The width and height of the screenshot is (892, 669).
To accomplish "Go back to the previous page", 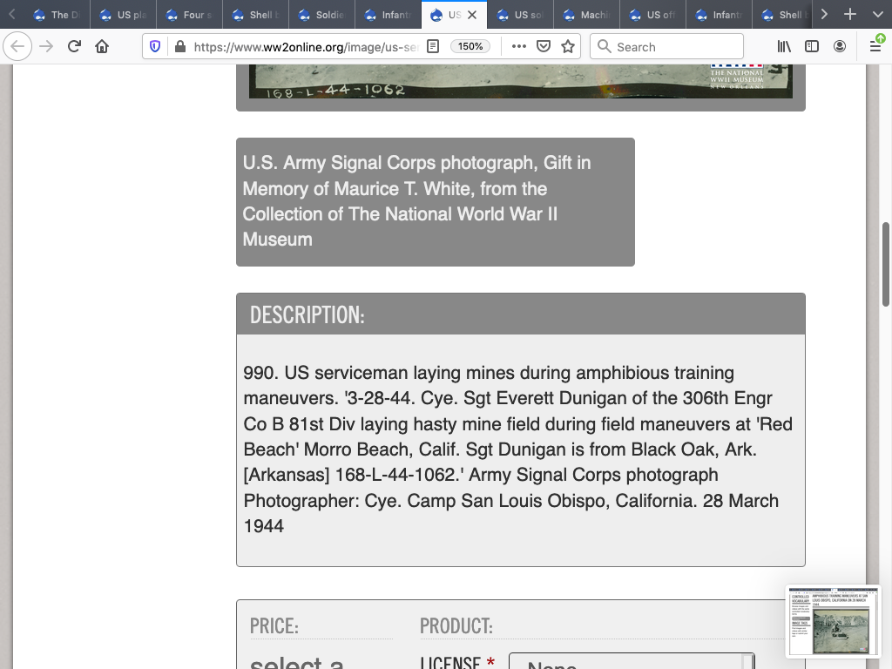I will pos(18,46).
